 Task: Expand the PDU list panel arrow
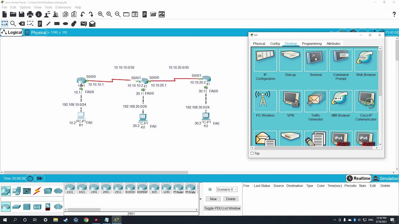coord(200,199)
